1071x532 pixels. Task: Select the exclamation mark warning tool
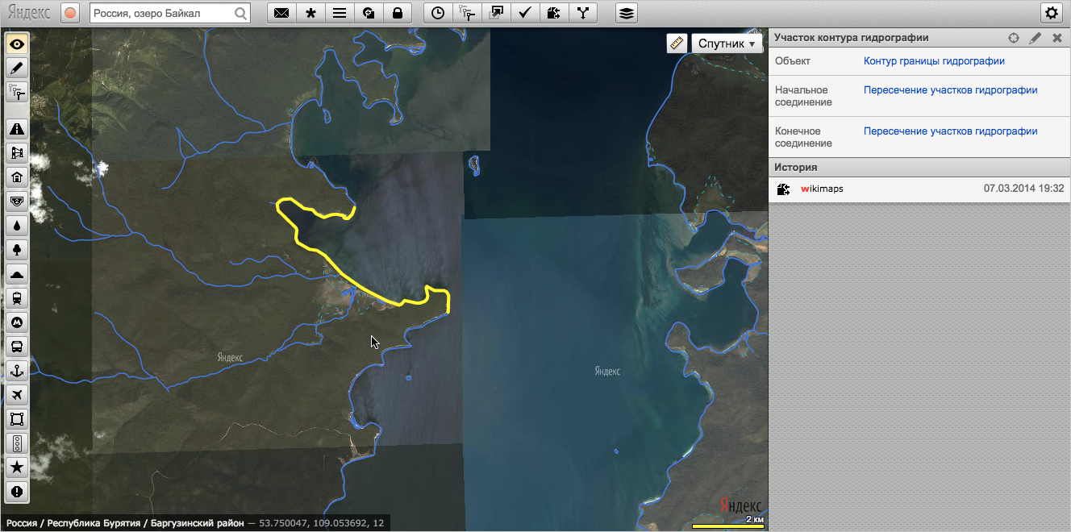[17, 492]
